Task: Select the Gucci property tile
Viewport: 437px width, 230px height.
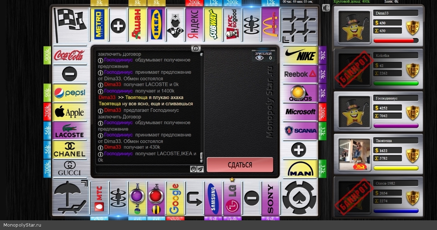Action: pyautogui.click(x=70, y=169)
